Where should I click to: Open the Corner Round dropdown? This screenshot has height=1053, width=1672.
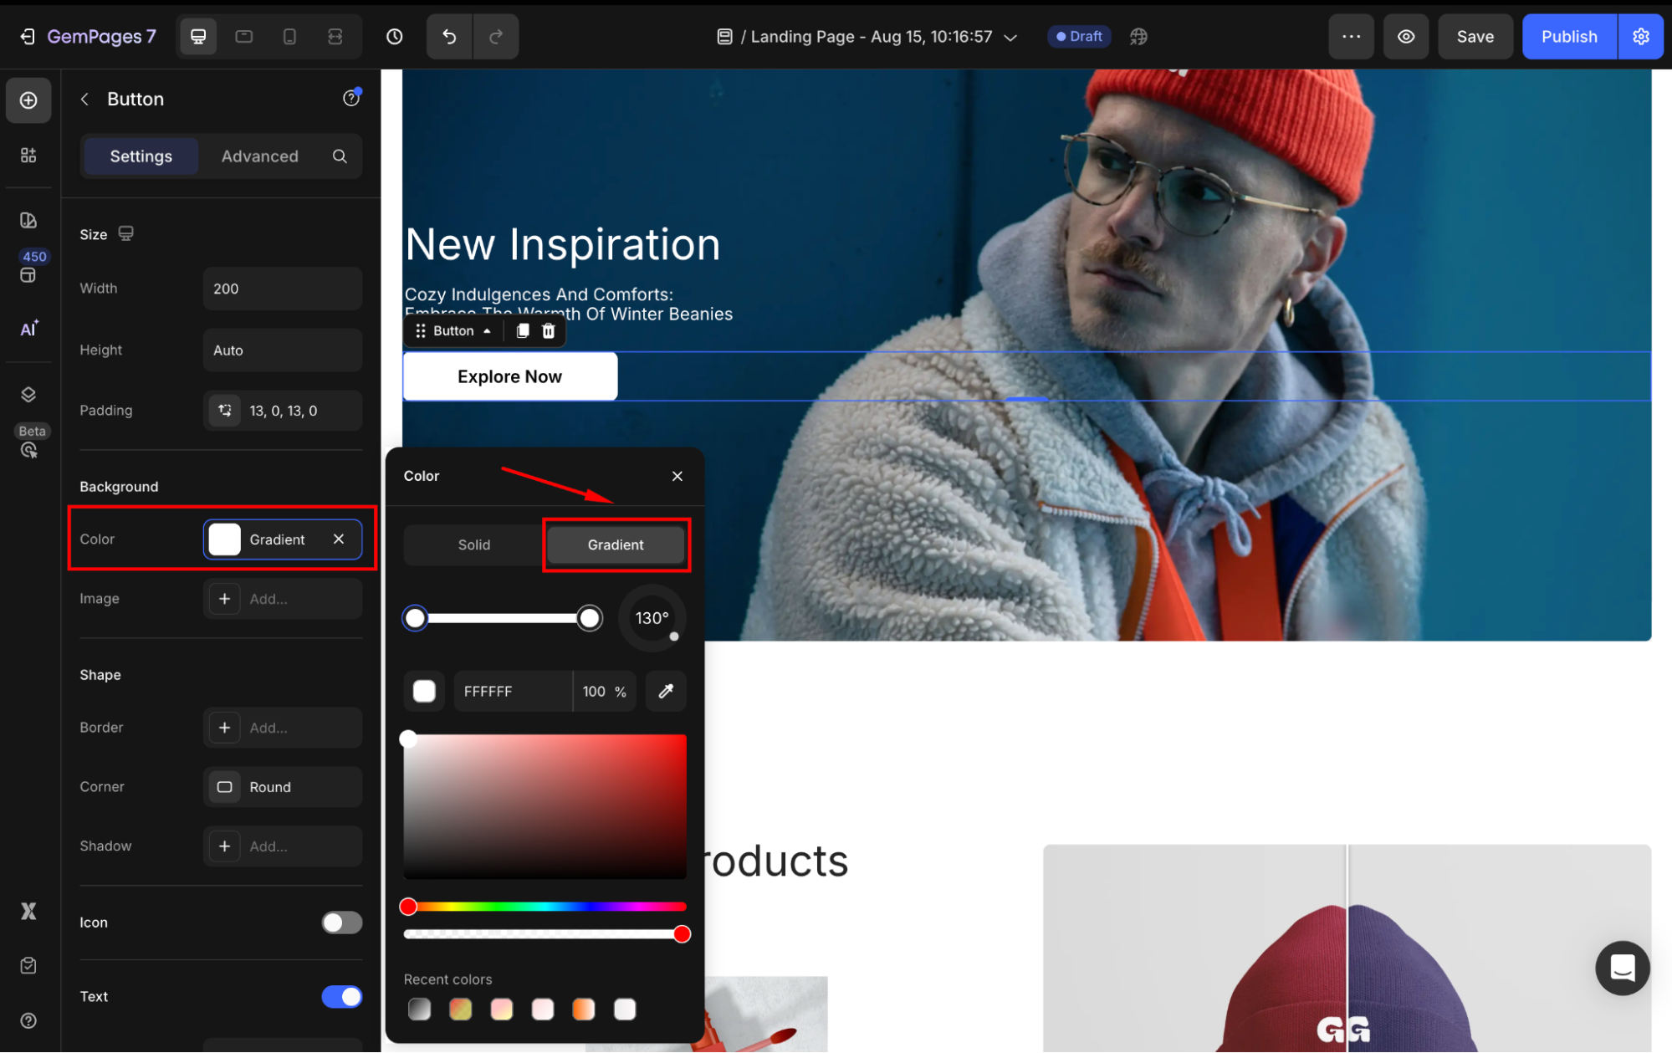click(x=283, y=787)
